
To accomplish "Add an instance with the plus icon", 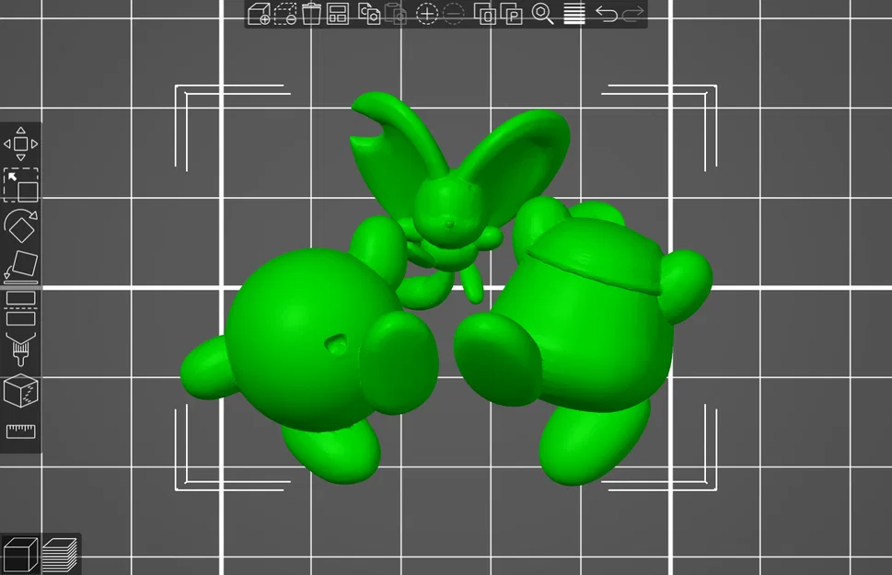I will pos(426,14).
